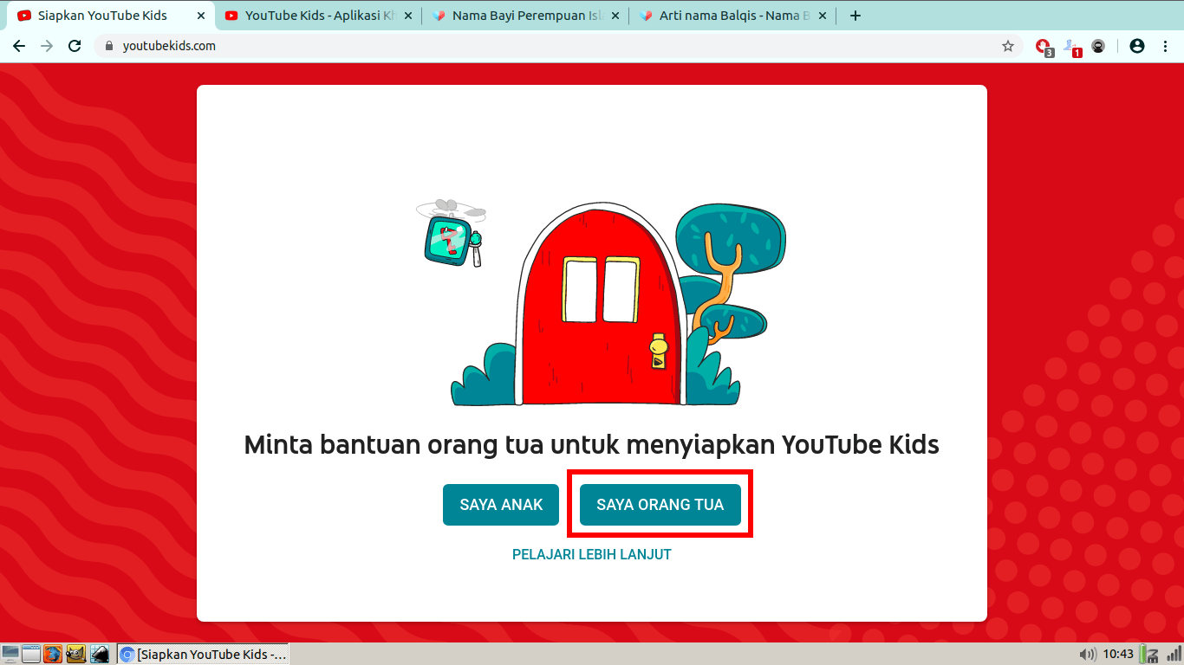This screenshot has height=665, width=1184.
Task: Click the volume speaker tray icon
Action: tap(1087, 654)
